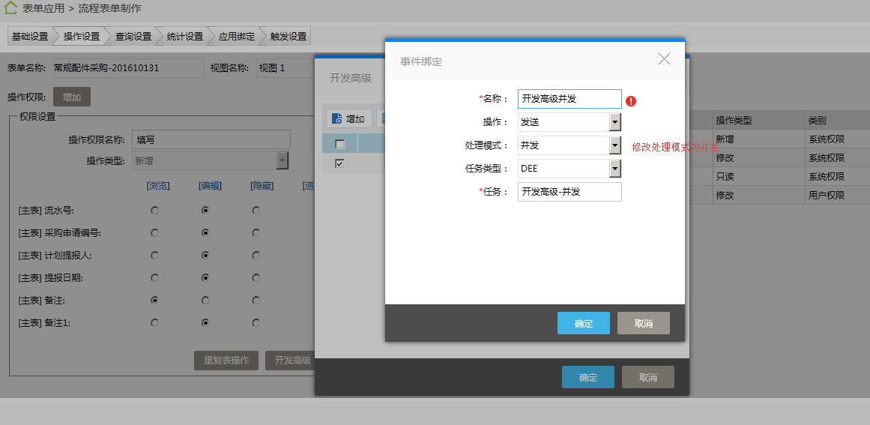
Task: Open the 触发设置 tab
Action: (289, 36)
